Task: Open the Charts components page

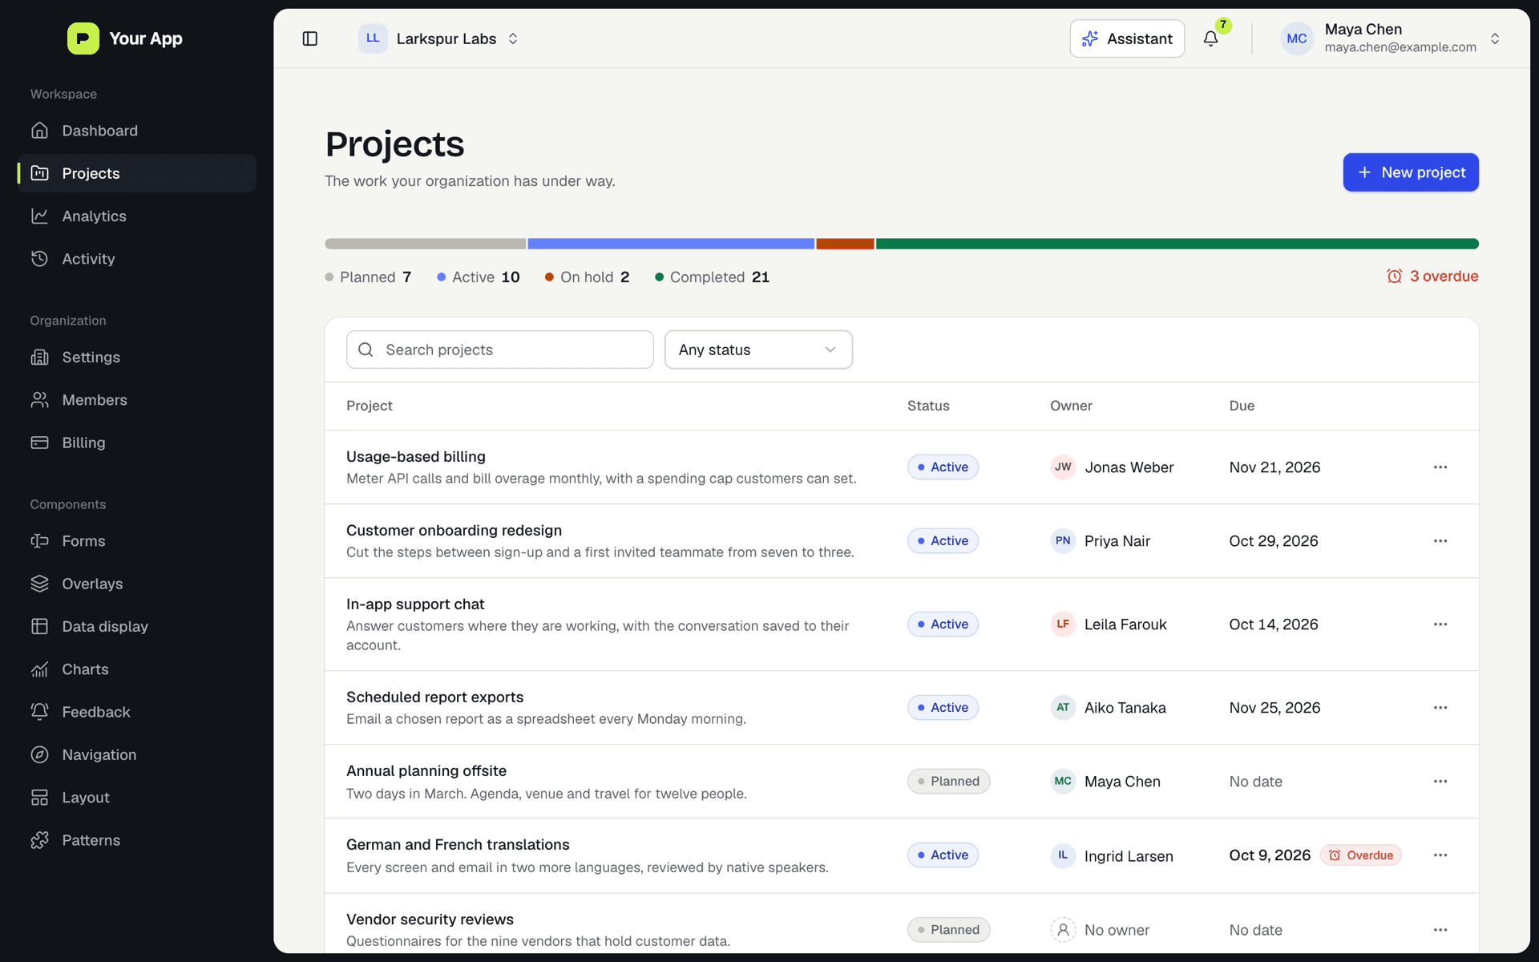Action: (x=137, y=669)
